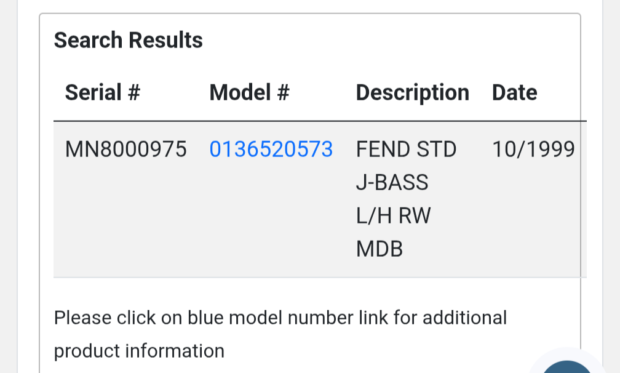The height and width of the screenshot is (373, 620).
Task: Click the MDB color code text
Action: [x=379, y=249]
